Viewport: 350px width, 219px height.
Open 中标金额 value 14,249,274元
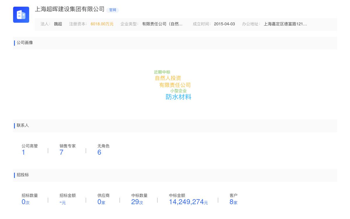(188, 202)
